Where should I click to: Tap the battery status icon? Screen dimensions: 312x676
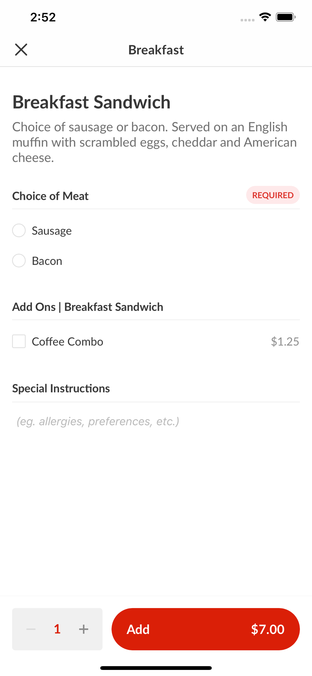tap(286, 17)
